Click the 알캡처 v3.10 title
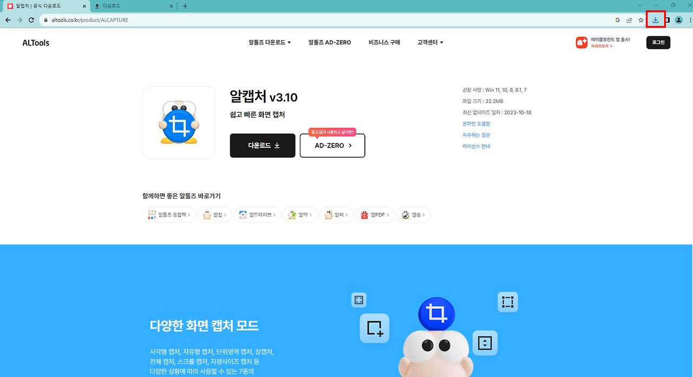The height and width of the screenshot is (377, 693). click(x=264, y=97)
